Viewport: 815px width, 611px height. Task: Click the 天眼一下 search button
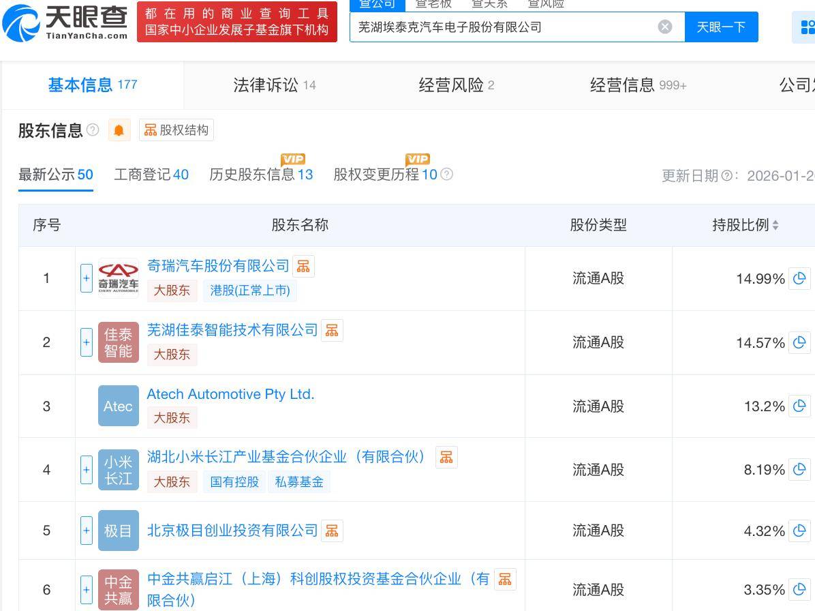(x=721, y=27)
